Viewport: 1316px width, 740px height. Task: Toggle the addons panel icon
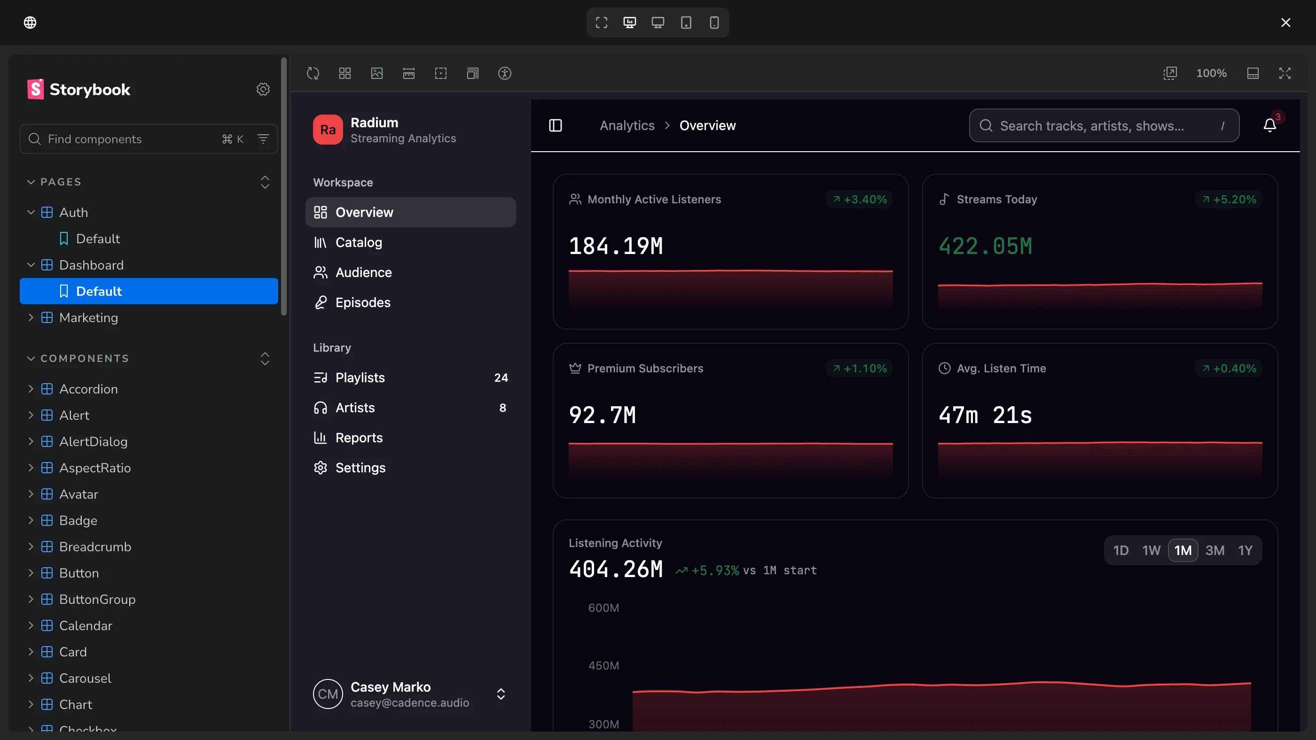tap(1253, 74)
